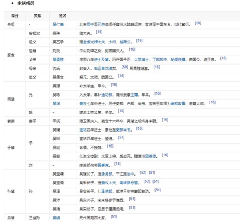Open the 南雄路总管 link
The height and width of the screenshot is (221, 240).
tap(129, 182)
